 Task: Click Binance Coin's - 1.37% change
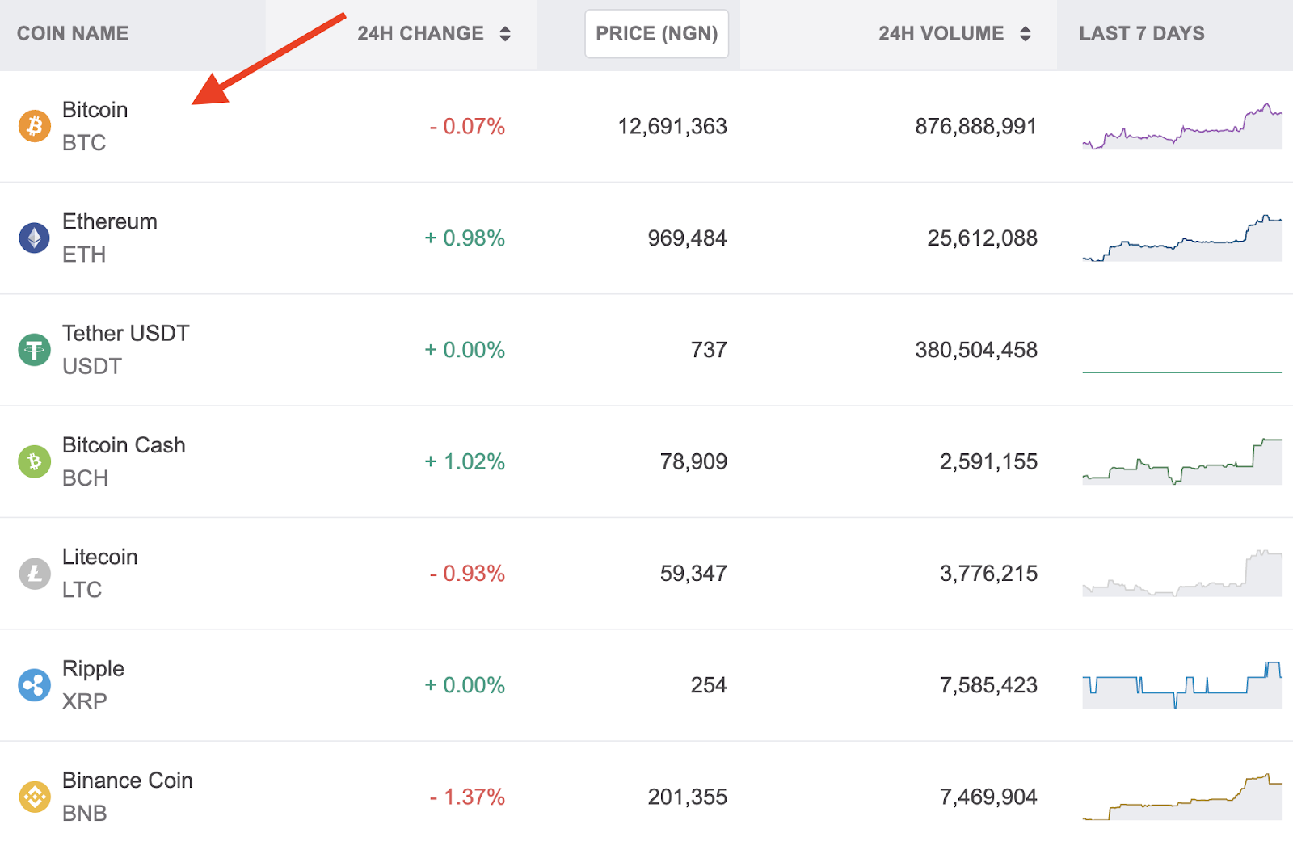pos(467,797)
